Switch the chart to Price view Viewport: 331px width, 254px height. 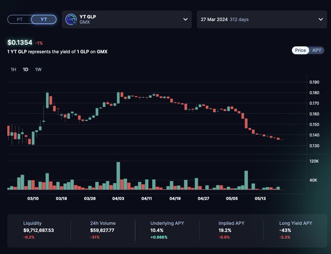pos(300,50)
